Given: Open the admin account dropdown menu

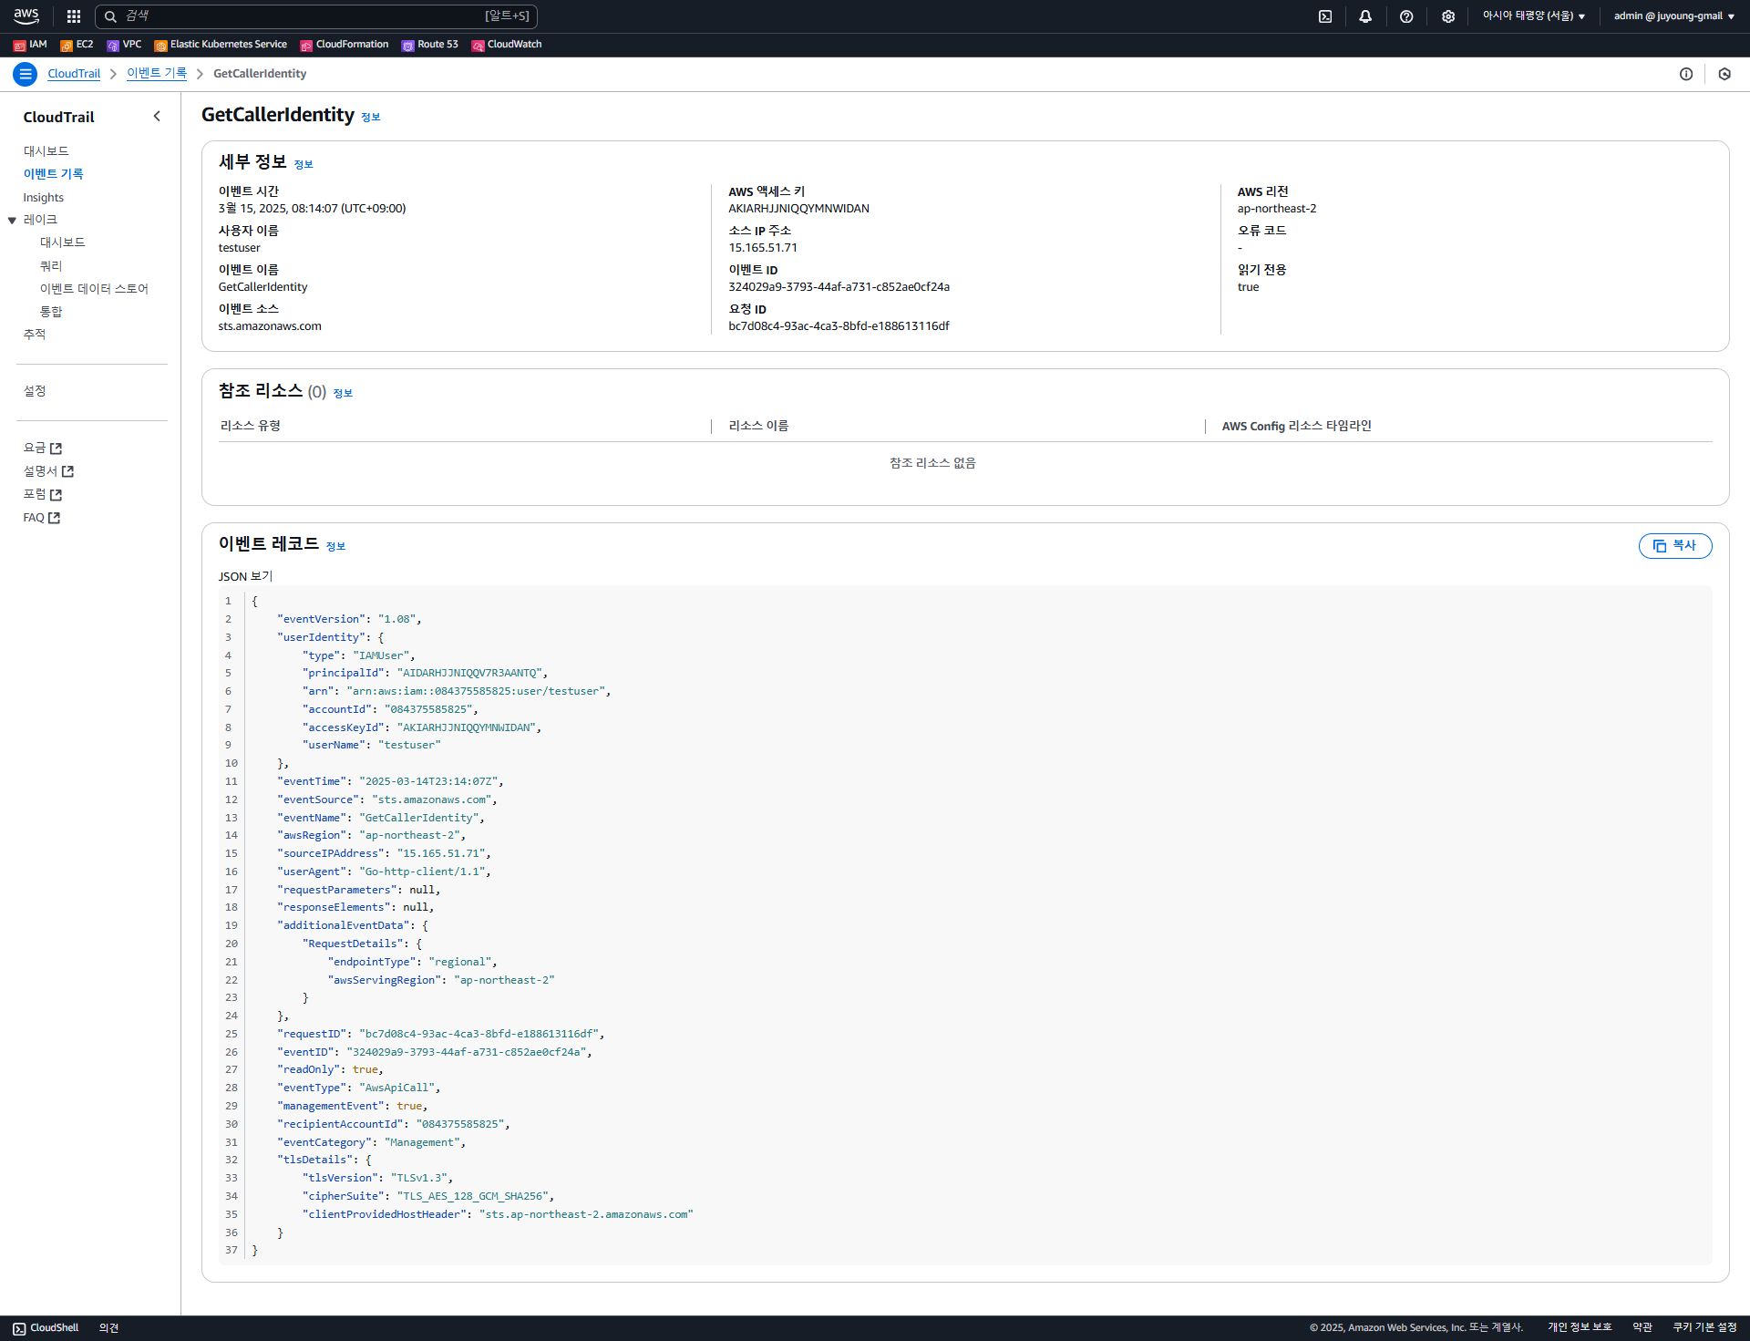Looking at the screenshot, I should tap(1673, 16).
